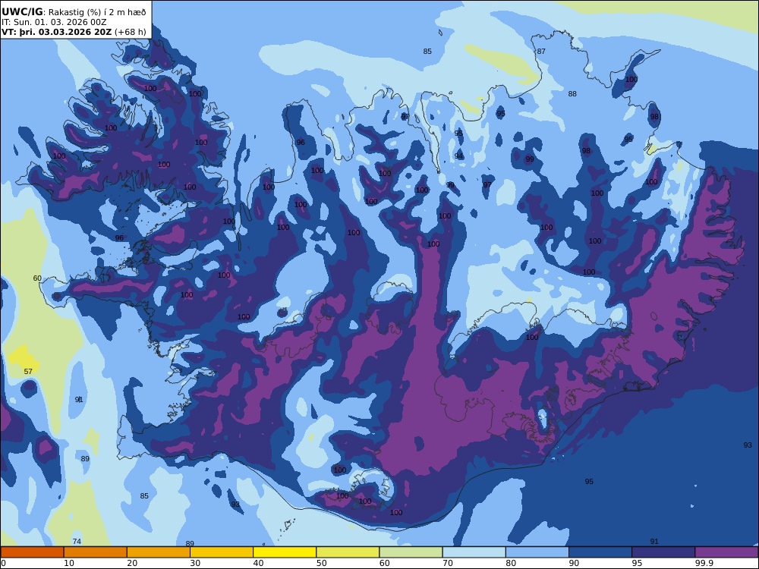Screen dimensions: 759x569
Task: Choose the 60–70 light green legend swatch
Action: [x=411, y=552]
